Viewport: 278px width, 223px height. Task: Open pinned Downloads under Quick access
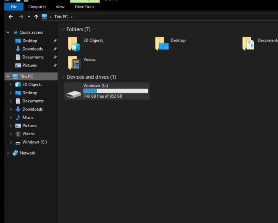pyautogui.click(x=32, y=49)
